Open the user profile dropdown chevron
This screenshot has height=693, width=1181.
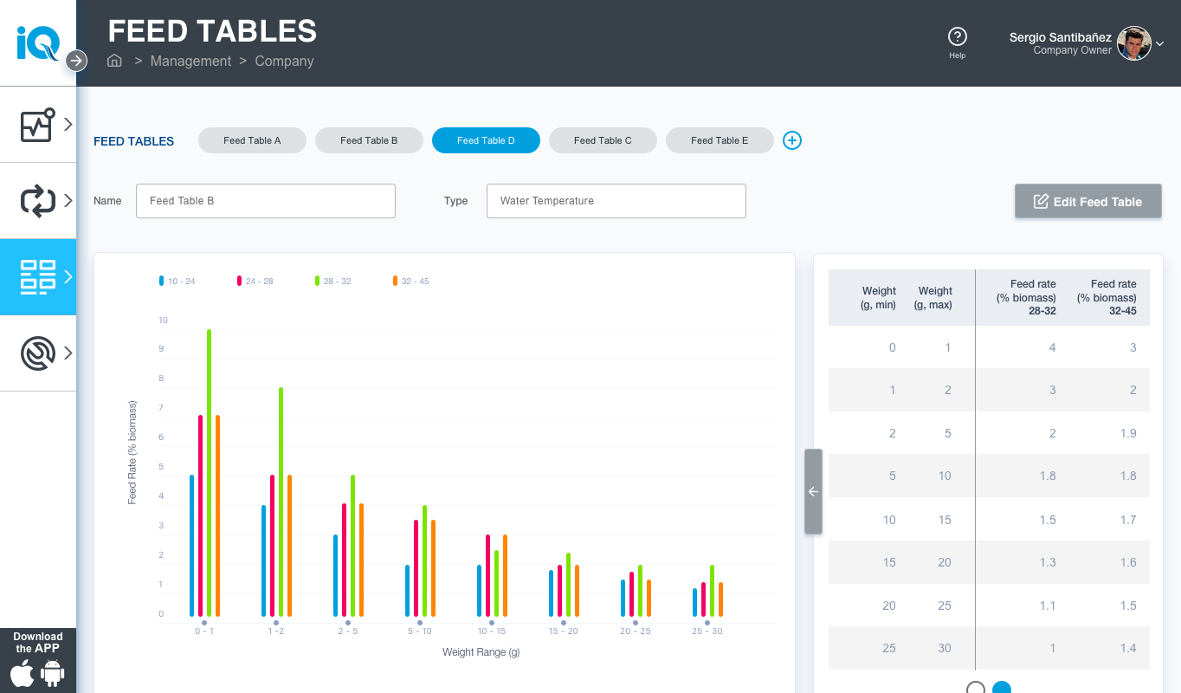coord(1160,44)
